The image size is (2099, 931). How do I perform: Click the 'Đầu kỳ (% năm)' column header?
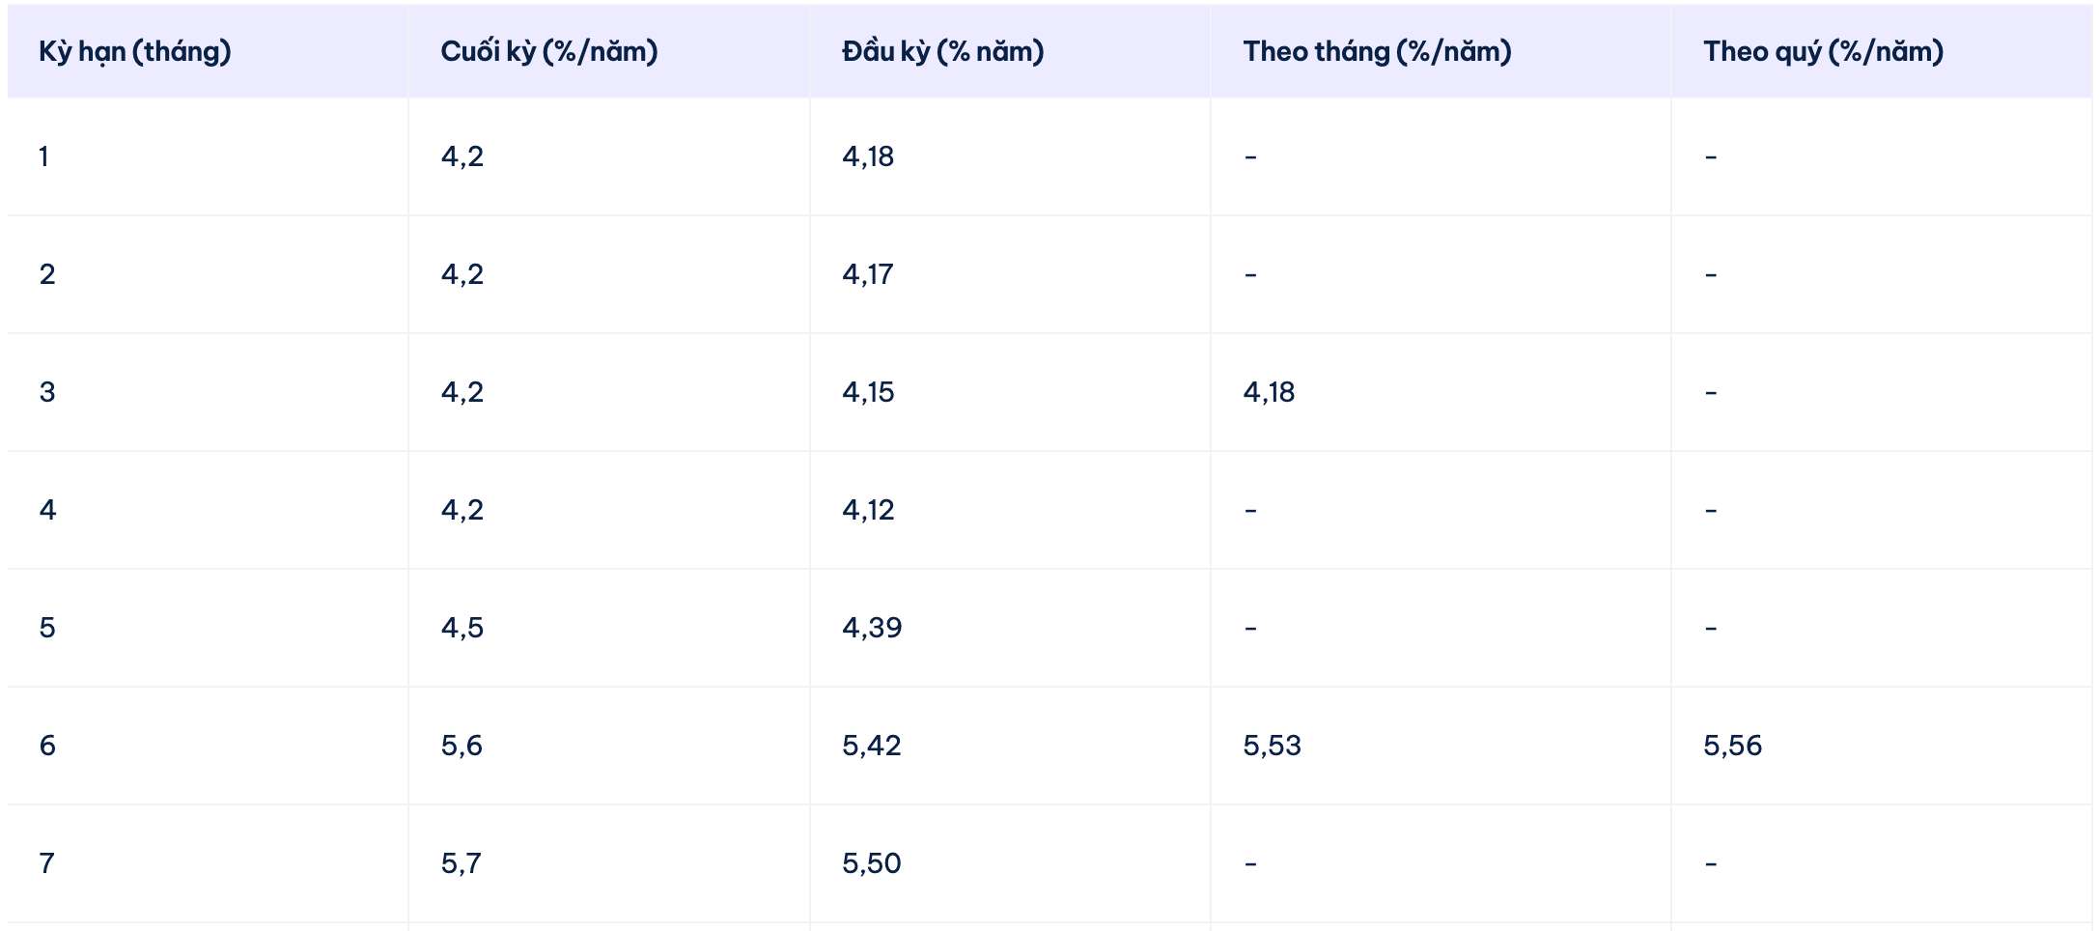point(943,51)
